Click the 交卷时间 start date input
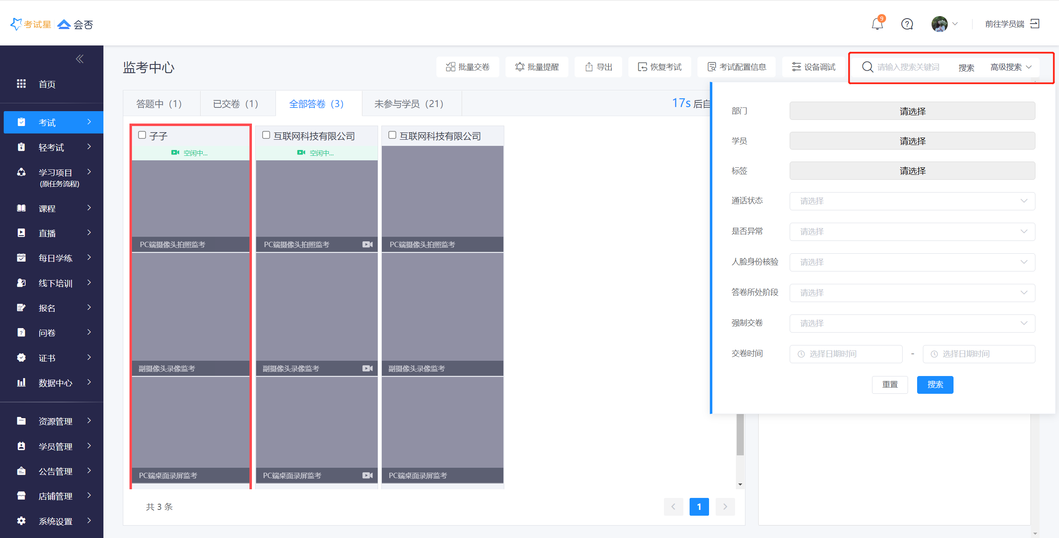This screenshot has width=1059, height=538. [846, 354]
